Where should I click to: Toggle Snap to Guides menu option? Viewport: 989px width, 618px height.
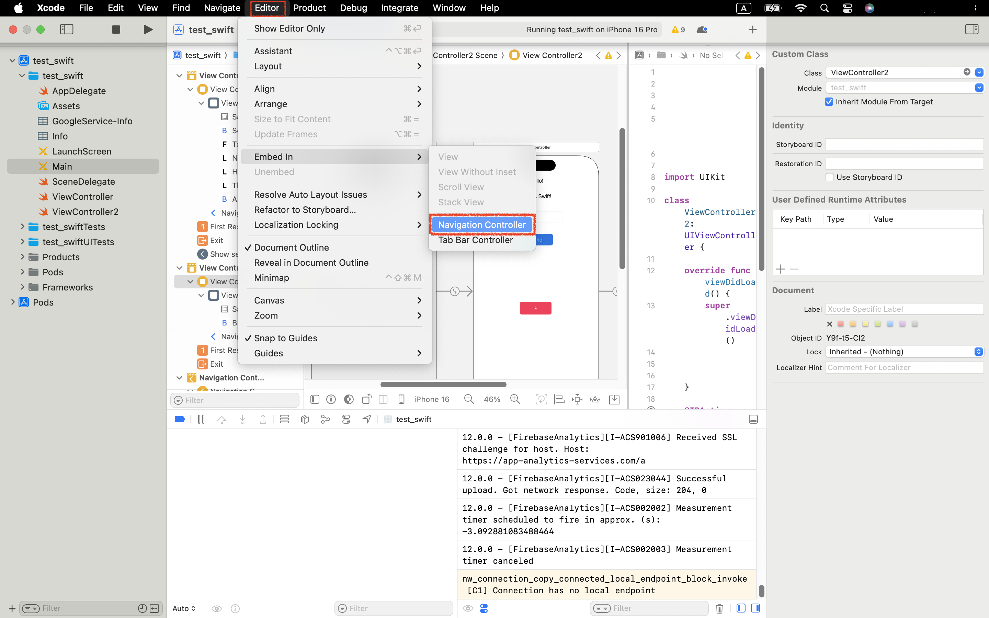(x=285, y=338)
